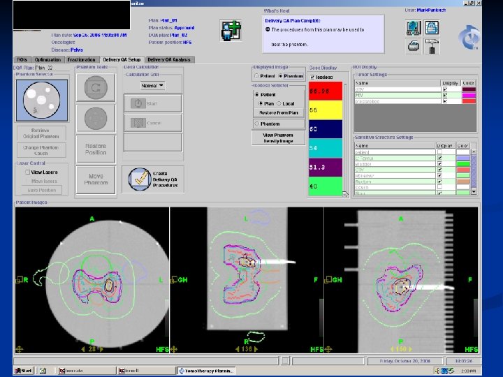Select Patient radio under Displayed Image
Screen dimensions: 503x377
tap(256, 76)
